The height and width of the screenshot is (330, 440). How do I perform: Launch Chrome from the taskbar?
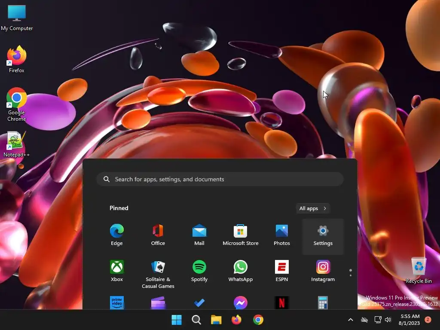tap(258, 320)
